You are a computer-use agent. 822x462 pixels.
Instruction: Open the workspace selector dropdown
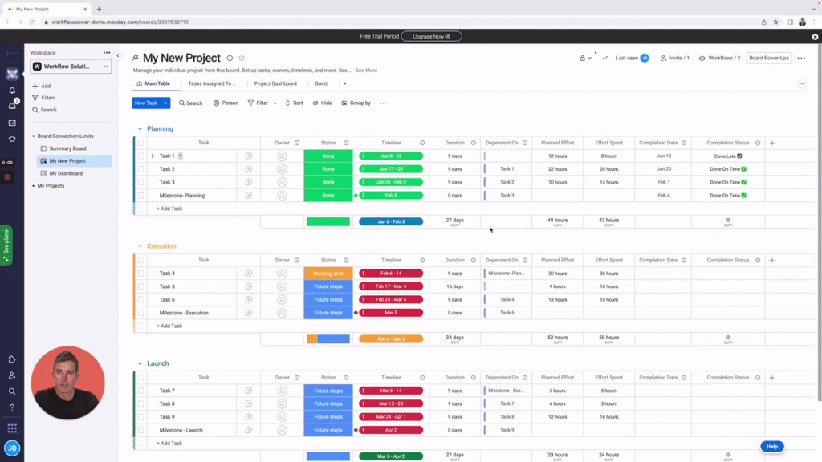71,67
